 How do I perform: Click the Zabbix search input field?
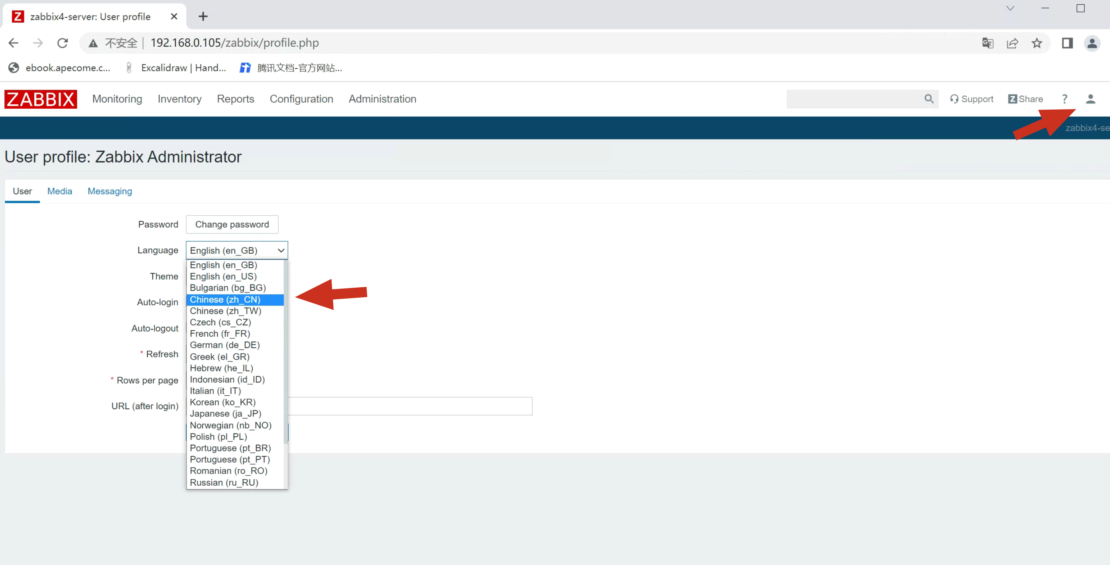click(853, 99)
